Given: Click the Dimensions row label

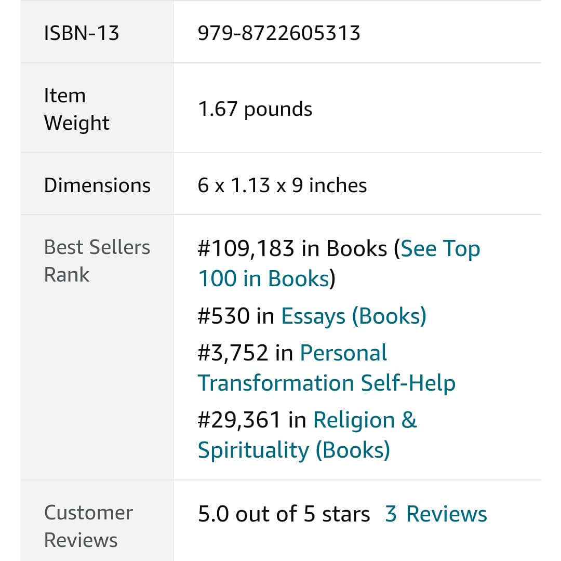Looking at the screenshot, I should coord(97,185).
